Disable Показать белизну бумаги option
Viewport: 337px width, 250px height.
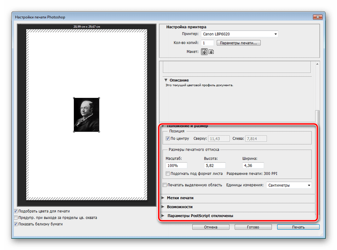pos(16,224)
